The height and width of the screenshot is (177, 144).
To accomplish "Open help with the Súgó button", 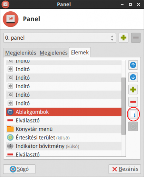I will coord(19,169).
